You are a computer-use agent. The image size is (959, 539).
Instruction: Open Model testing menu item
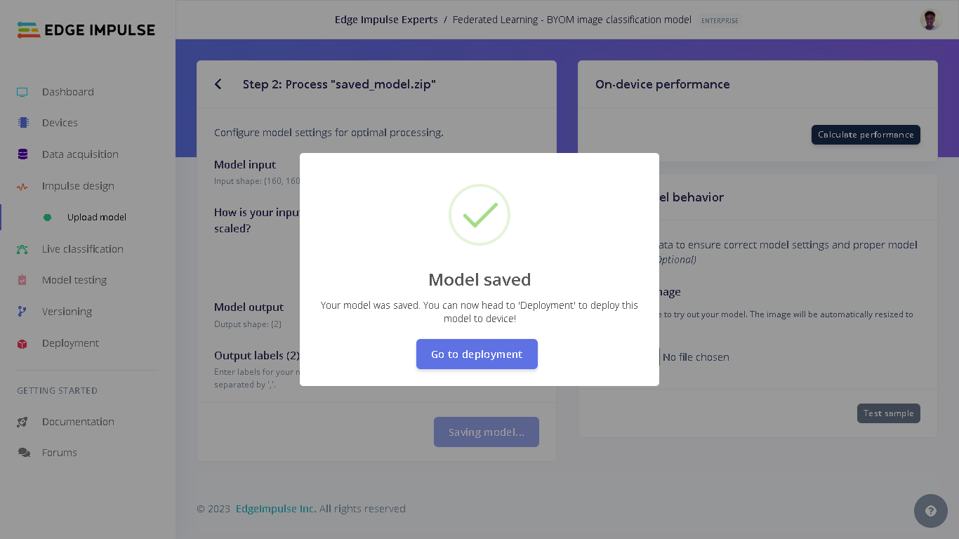coord(74,280)
